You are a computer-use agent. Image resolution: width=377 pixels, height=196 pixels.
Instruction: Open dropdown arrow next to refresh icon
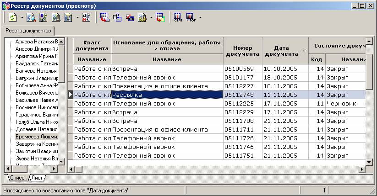point(21,18)
